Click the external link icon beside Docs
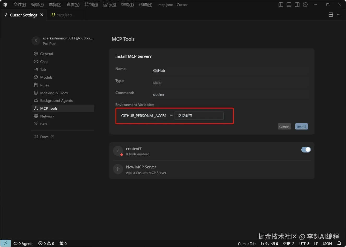The width and height of the screenshot is (346, 247). pos(52,137)
